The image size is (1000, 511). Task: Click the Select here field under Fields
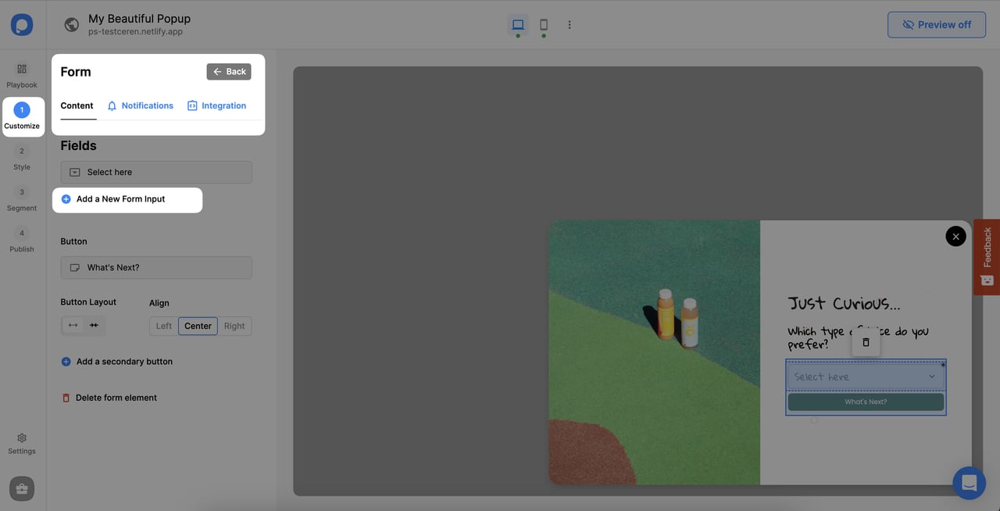(x=155, y=172)
